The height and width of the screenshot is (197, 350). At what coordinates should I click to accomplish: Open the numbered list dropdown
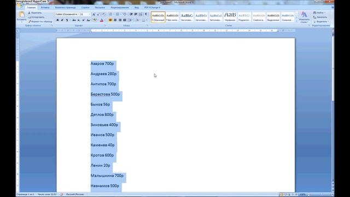[x=120, y=14]
